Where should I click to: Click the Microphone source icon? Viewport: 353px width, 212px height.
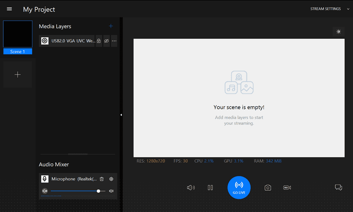45,179
